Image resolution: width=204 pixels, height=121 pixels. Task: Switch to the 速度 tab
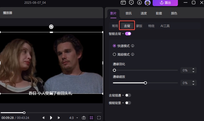[x=144, y=13]
